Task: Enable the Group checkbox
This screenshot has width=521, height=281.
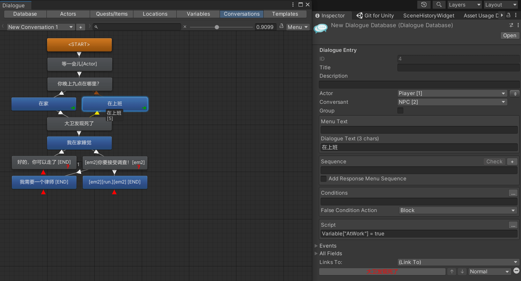Action: [401, 111]
